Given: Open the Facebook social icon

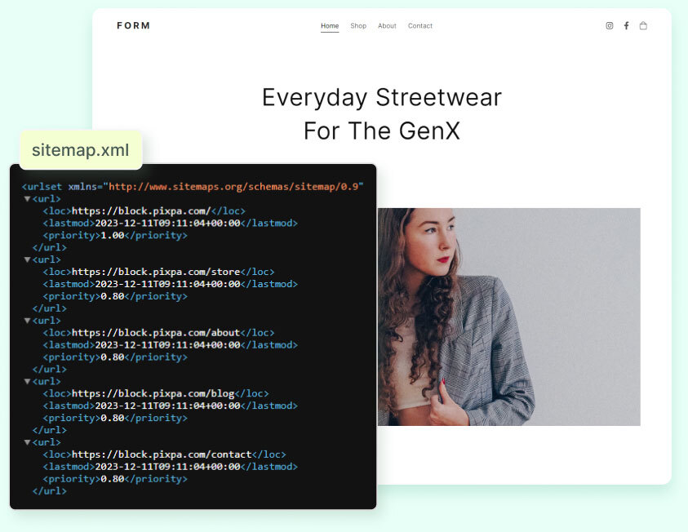Looking at the screenshot, I should (626, 26).
